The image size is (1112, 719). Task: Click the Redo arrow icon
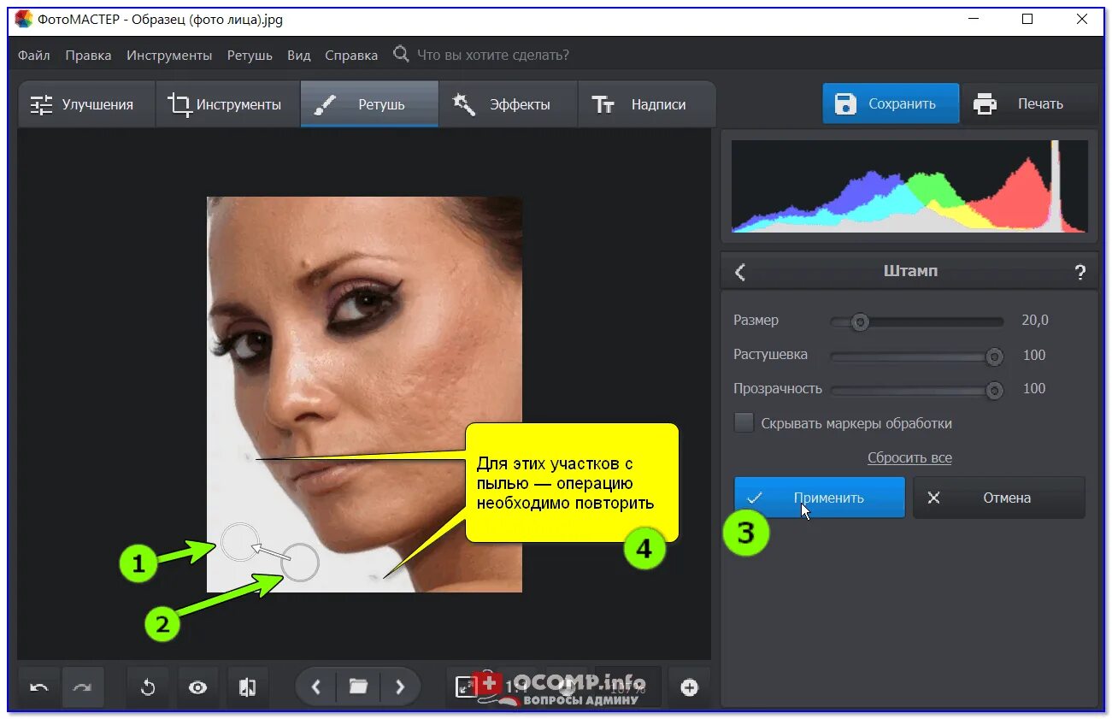tap(82, 687)
